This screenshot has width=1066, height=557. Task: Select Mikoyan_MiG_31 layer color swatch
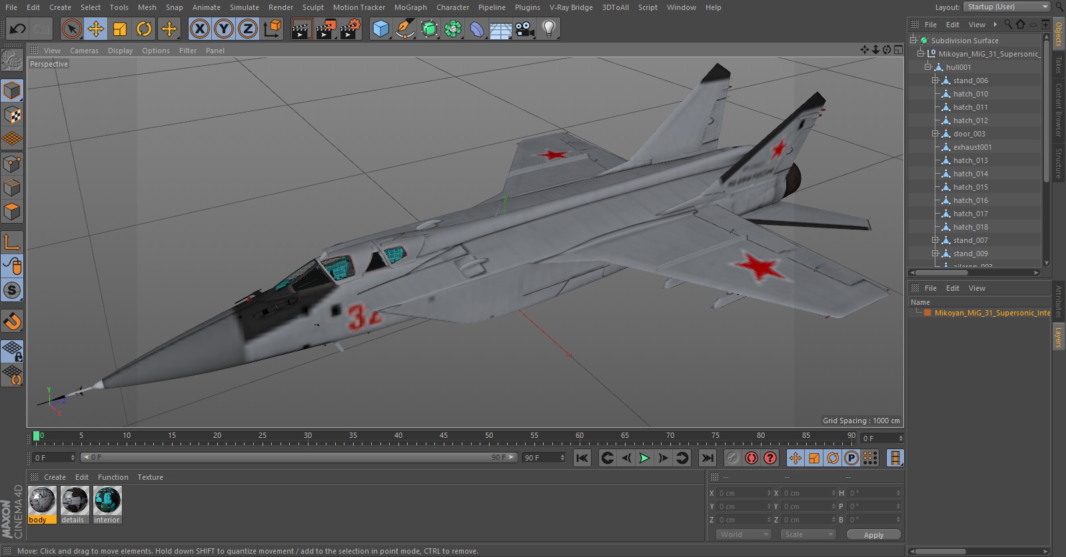[927, 313]
